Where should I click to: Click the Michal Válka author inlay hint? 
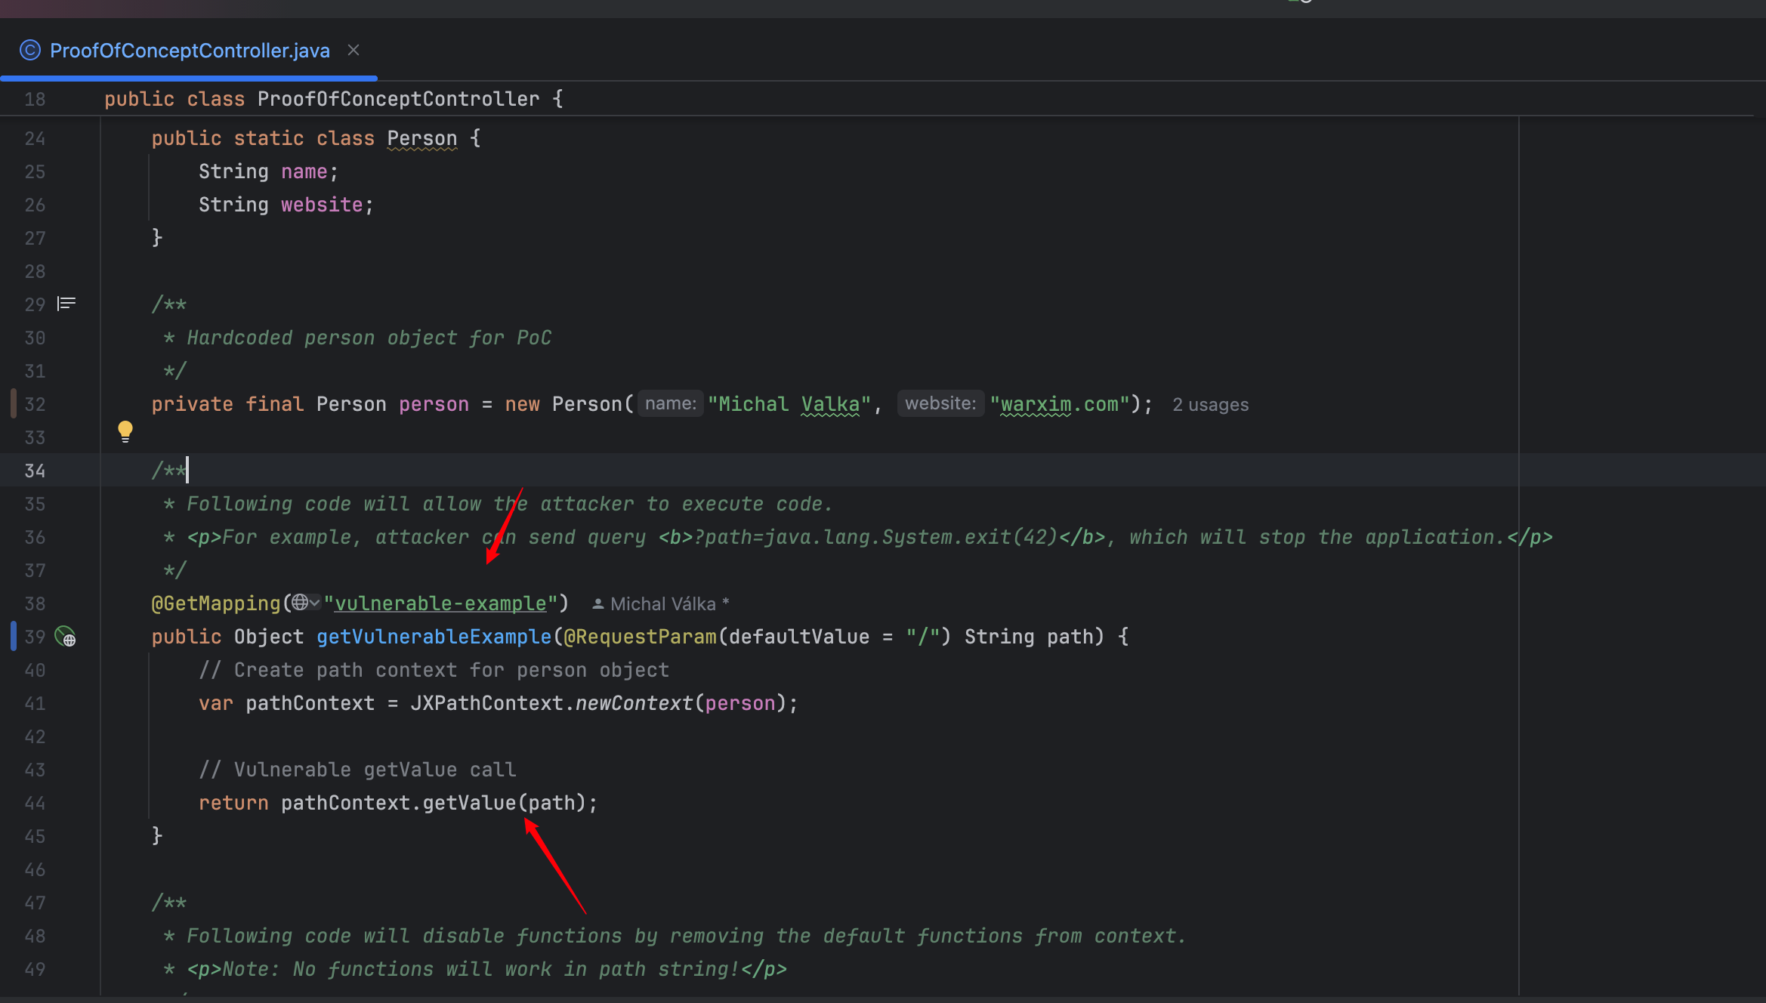point(661,603)
